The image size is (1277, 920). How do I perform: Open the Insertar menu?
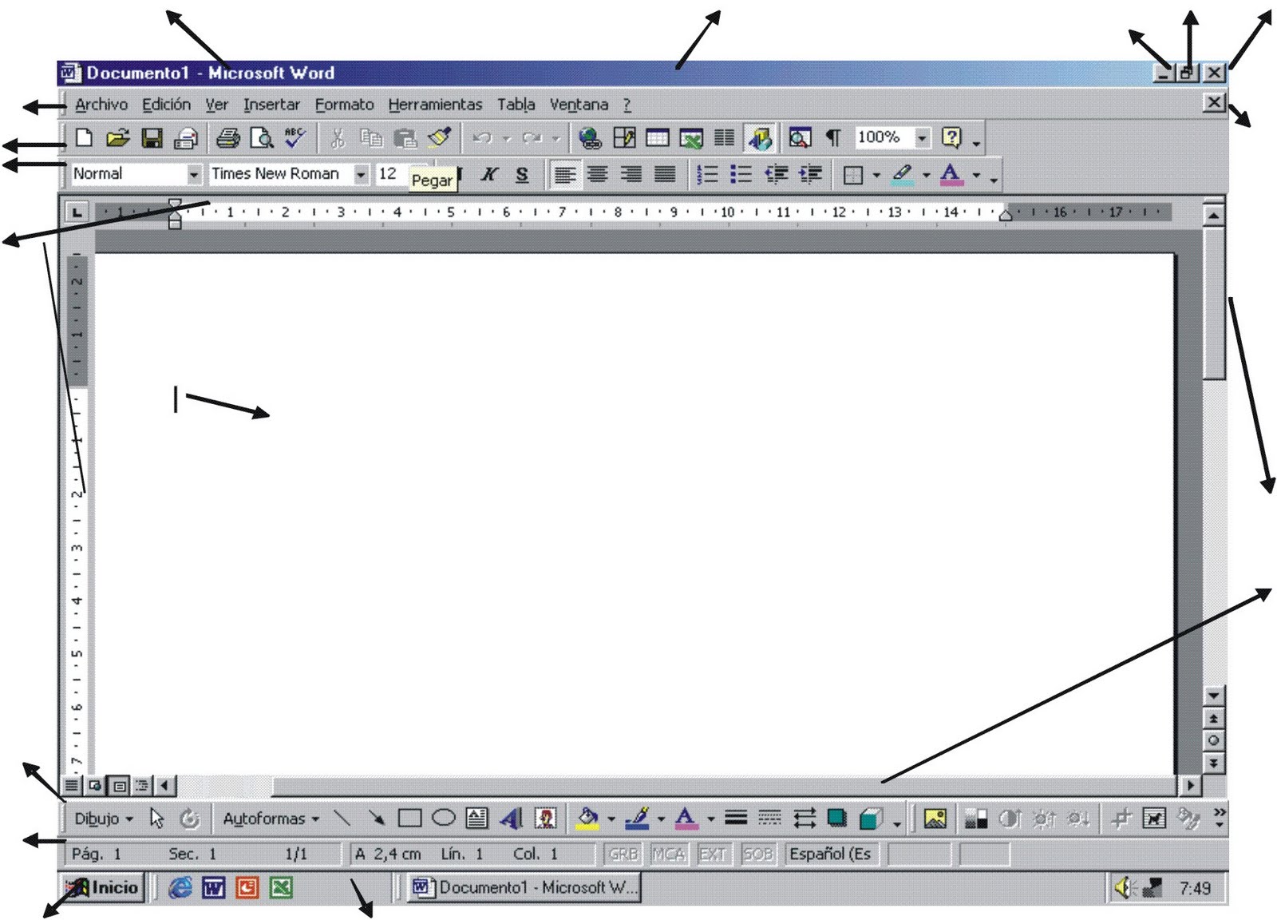click(271, 105)
